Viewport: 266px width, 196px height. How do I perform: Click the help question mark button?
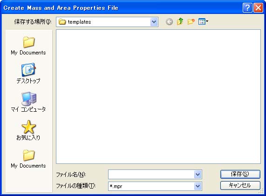coord(247,8)
